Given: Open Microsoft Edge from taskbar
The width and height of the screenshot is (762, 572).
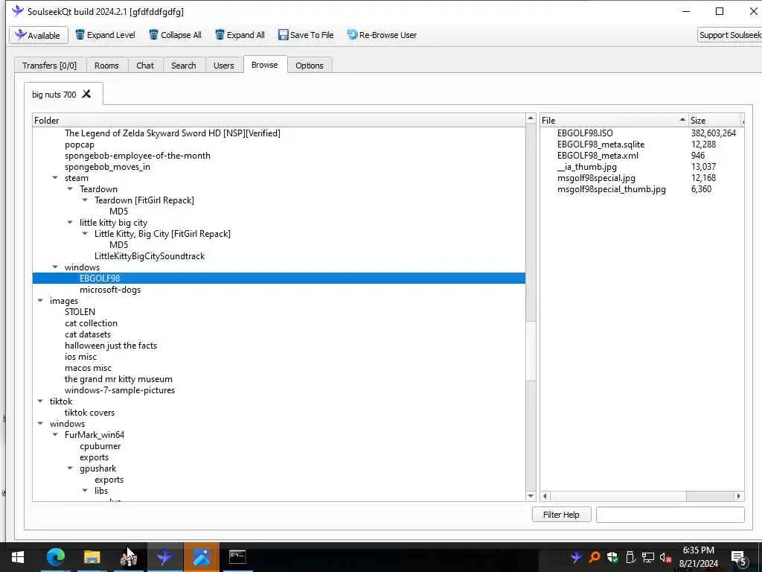Looking at the screenshot, I should click(x=55, y=557).
